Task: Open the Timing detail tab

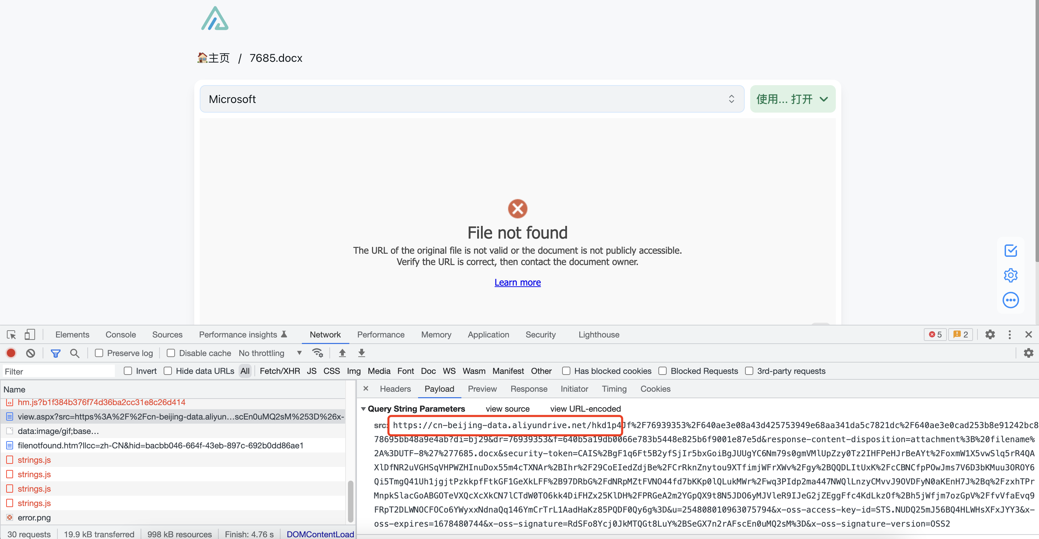Action: (x=614, y=388)
